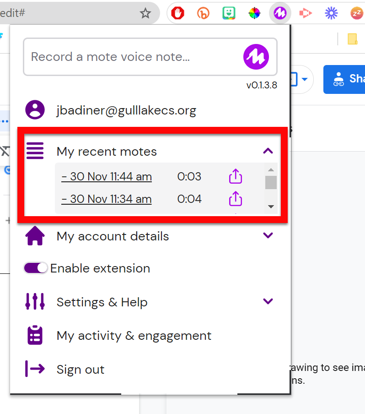
Task: Click the jbadiner@gulllakecs.org account email
Action: (126, 110)
